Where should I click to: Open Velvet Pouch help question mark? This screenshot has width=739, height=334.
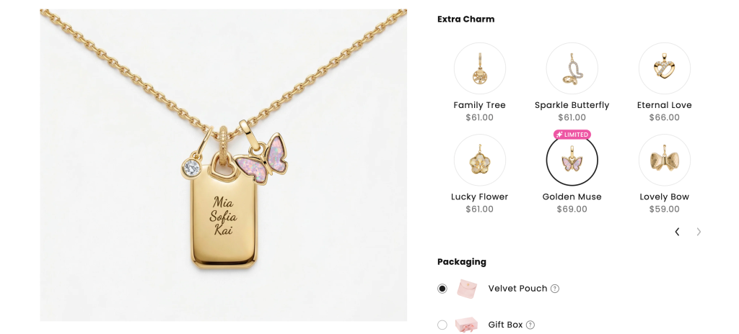(555, 289)
